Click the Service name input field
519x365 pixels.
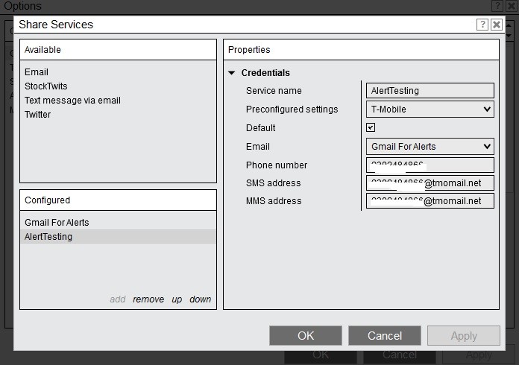point(430,91)
